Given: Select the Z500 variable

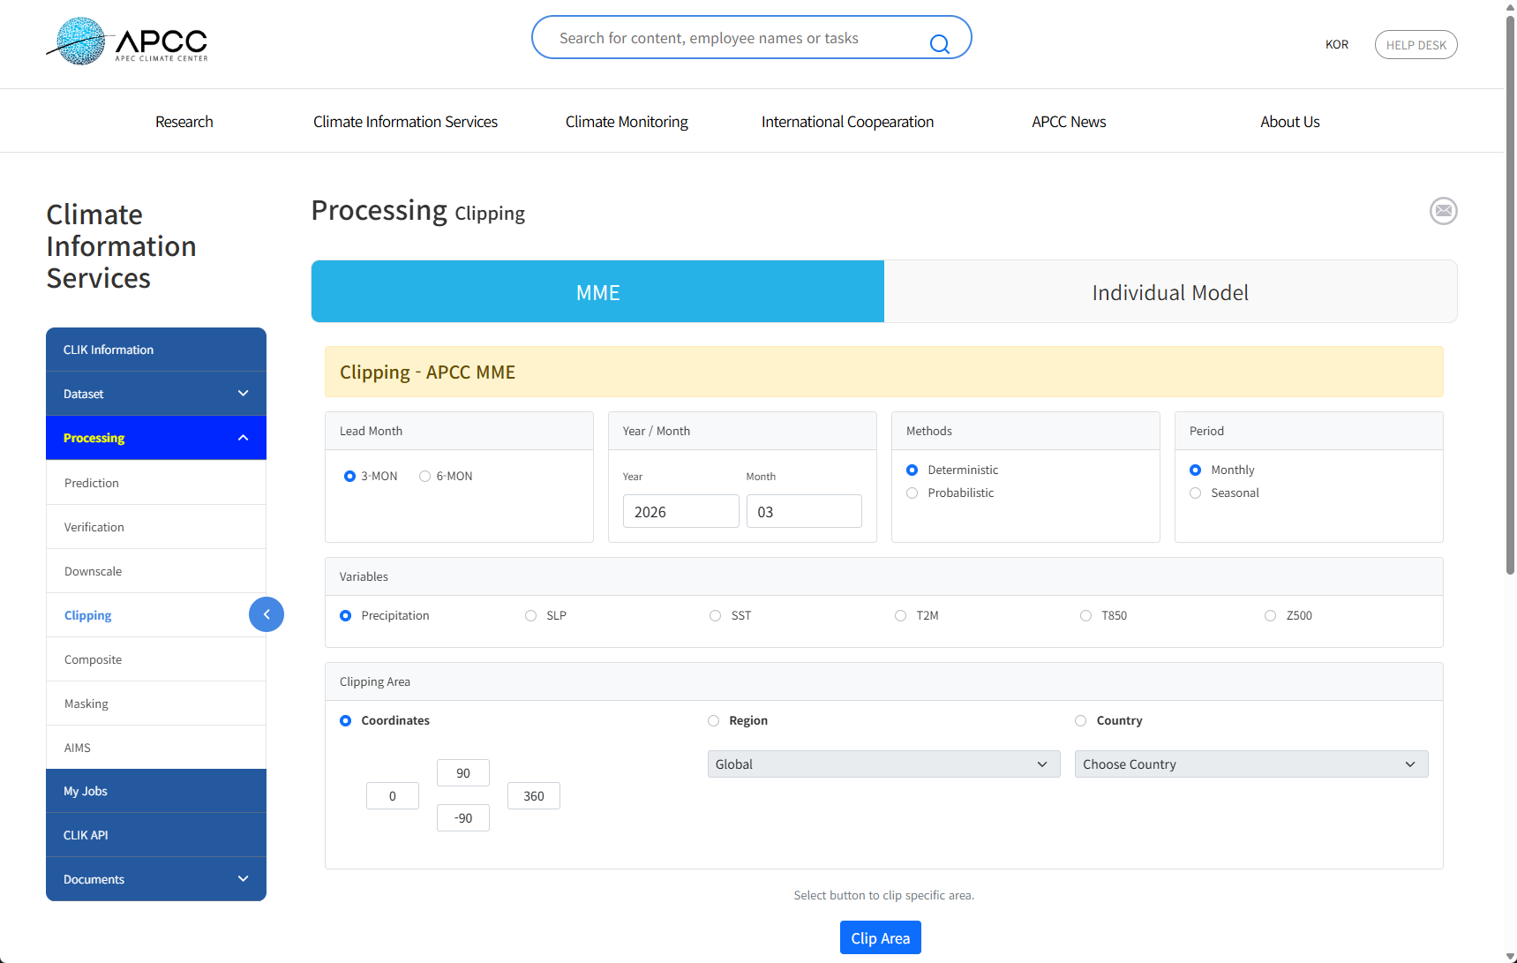Looking at the screenshot, I should [x=1271, y=616].
